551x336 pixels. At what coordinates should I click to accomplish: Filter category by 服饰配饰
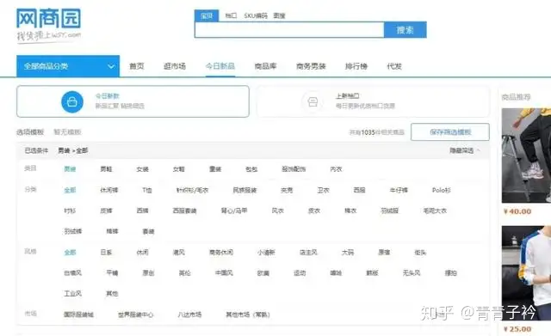click(x=294, y=169)
